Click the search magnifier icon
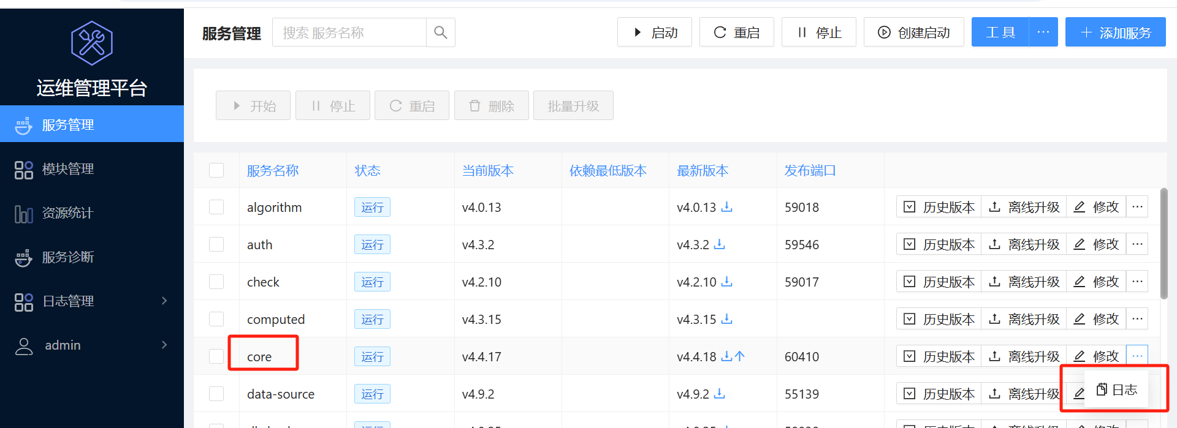1177x428 pixels. [x=440, y=32]
